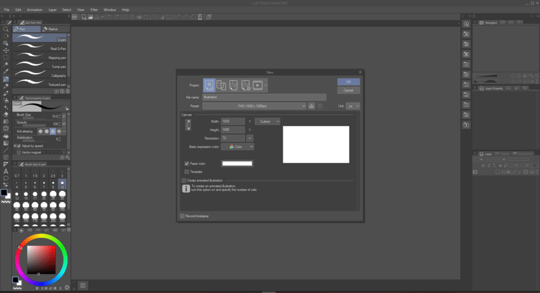Viewport: 540px width, 293px height.
Task: Enable the Template checkbox
Action: pos(187,172)
